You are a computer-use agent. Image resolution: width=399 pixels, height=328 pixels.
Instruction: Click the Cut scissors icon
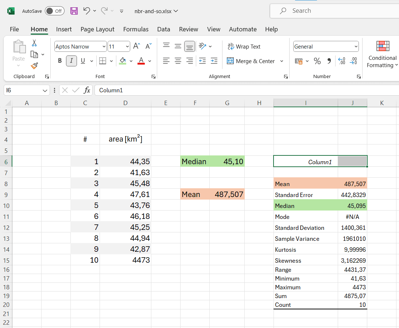(34, 43)
